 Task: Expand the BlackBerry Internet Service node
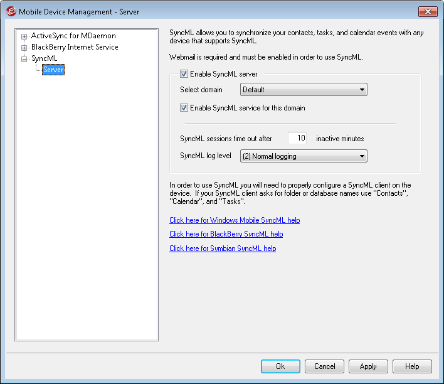24,47
